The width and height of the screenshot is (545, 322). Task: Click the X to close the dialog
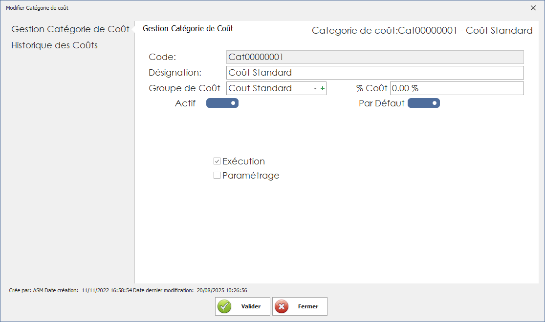pyautogui.click(x=534, y=8)
